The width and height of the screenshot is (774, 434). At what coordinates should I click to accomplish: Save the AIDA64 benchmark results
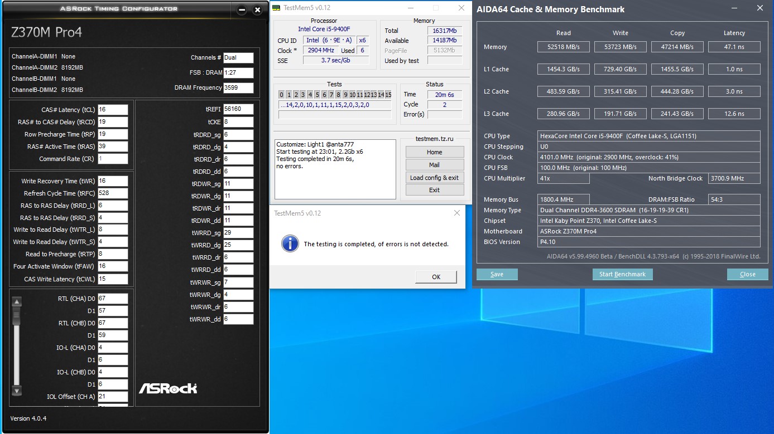tap(497, 274)
